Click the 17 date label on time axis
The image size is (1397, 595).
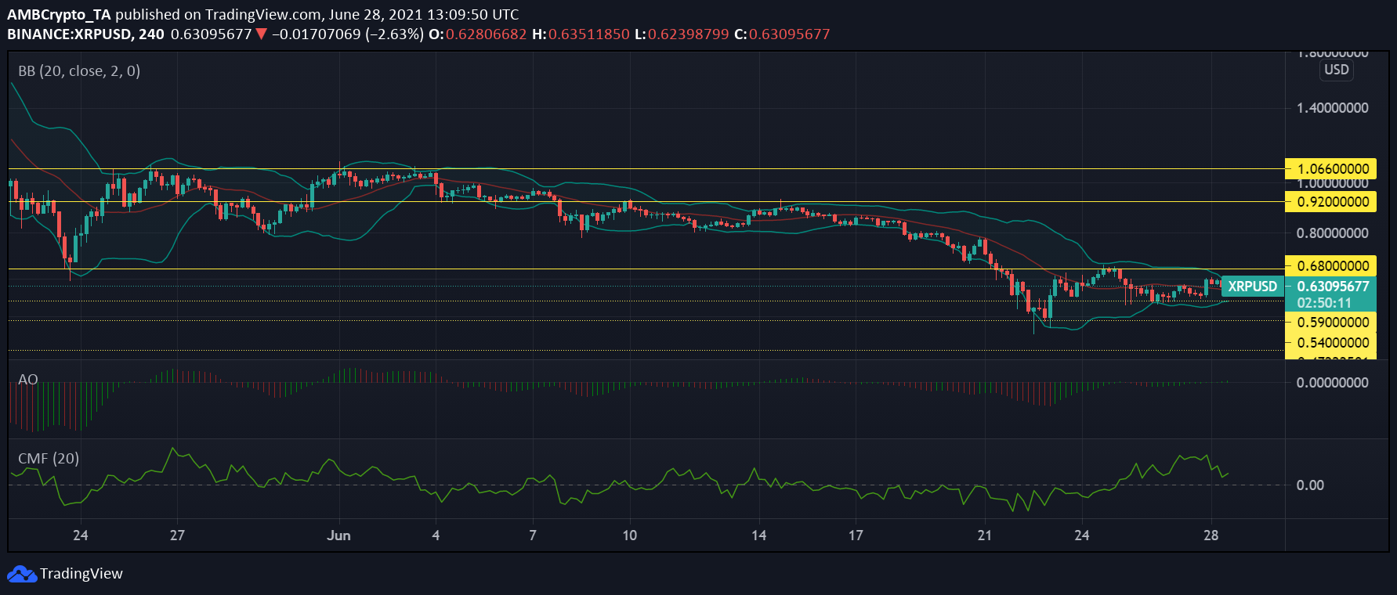[x=856, y=535]
